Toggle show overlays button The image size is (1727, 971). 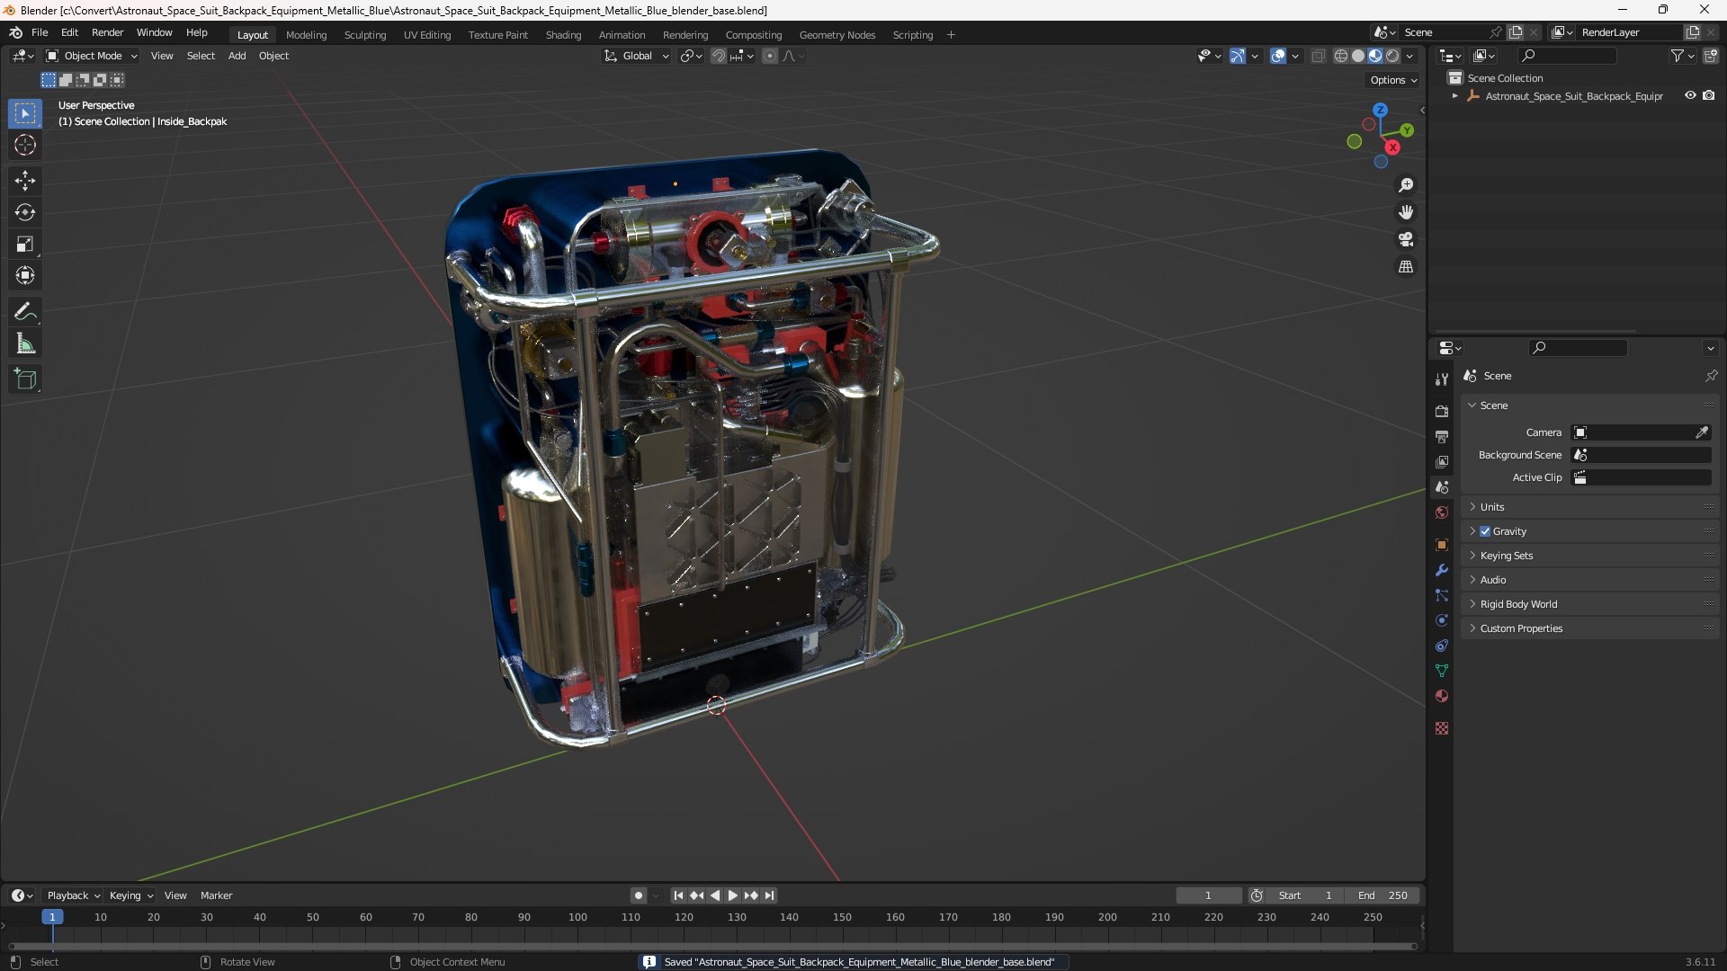coord(1278,56)
